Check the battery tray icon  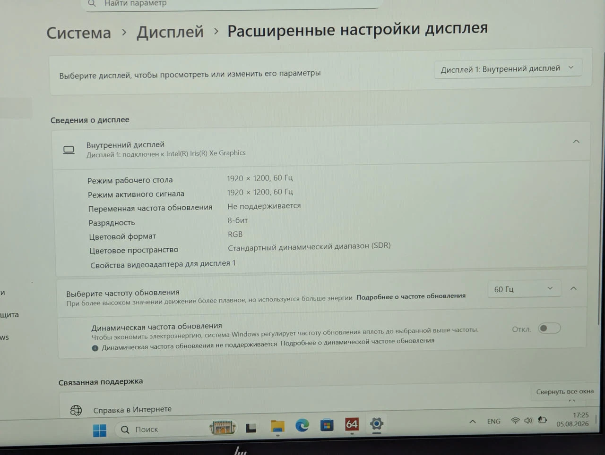point(543,420)
